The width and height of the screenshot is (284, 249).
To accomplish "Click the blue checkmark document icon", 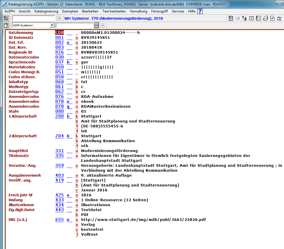I will (272, 18).
